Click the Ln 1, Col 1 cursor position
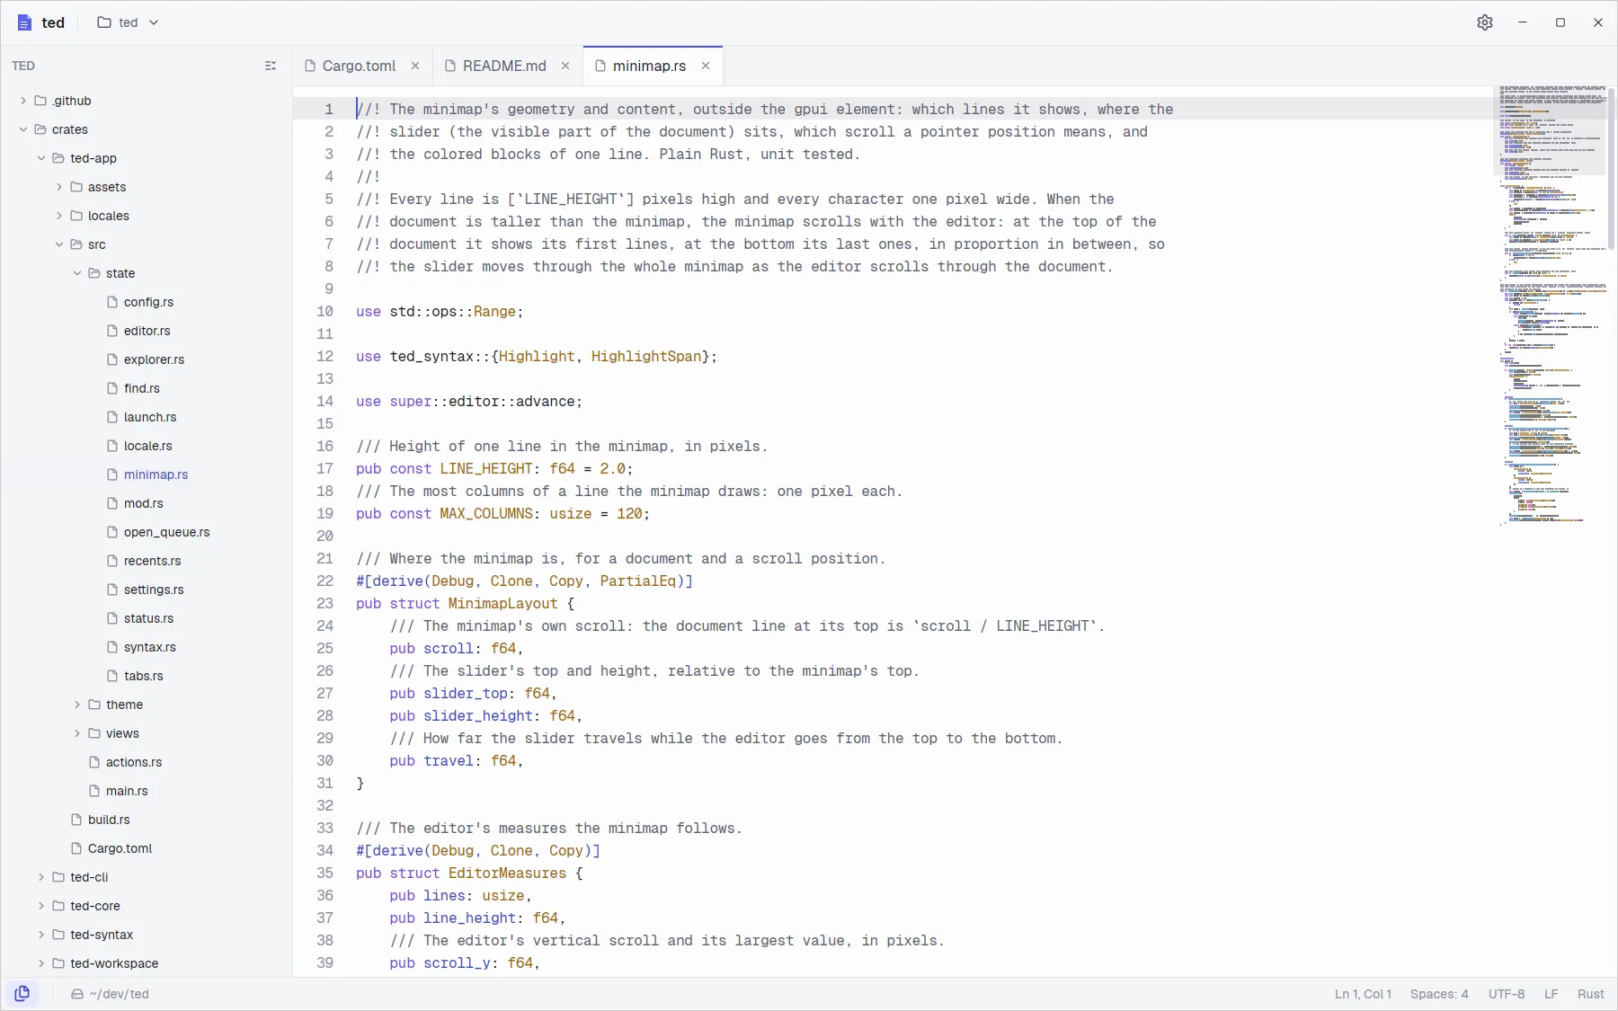Viewport: 1618px width, 1011px height. (x=1363, y=994)
